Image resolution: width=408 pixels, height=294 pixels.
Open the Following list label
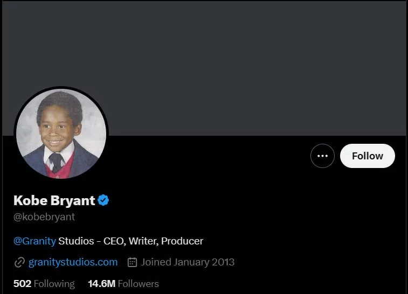[54, 283]
